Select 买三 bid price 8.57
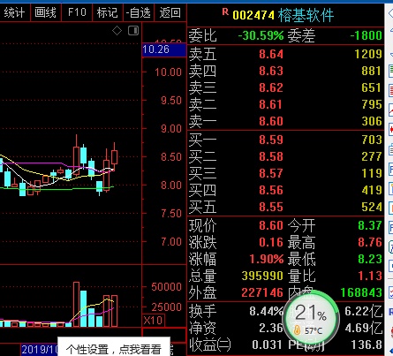Image resolution: width=393 pixels, height=356 pixels. click(271, 173)
